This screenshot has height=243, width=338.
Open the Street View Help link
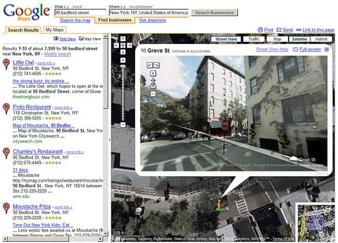pos(272,49)
